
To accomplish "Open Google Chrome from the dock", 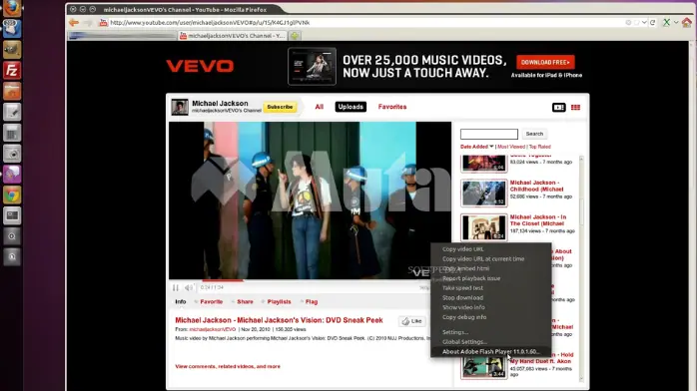I will (x=12, y=195).
